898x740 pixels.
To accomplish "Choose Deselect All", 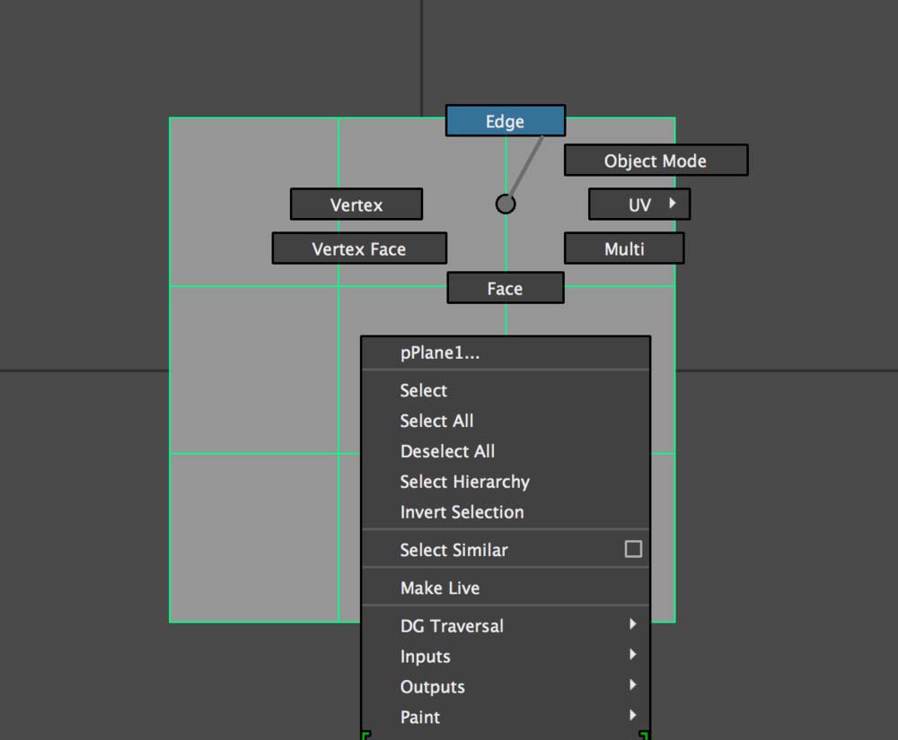I will [x=506, y=451].
